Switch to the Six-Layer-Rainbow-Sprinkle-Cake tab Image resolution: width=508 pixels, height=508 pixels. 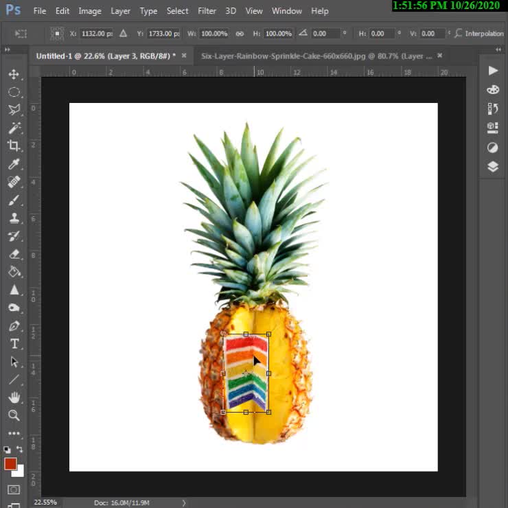316,56
